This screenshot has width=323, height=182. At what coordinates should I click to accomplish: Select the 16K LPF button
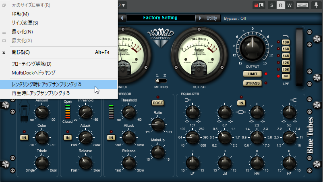(286, 49)
